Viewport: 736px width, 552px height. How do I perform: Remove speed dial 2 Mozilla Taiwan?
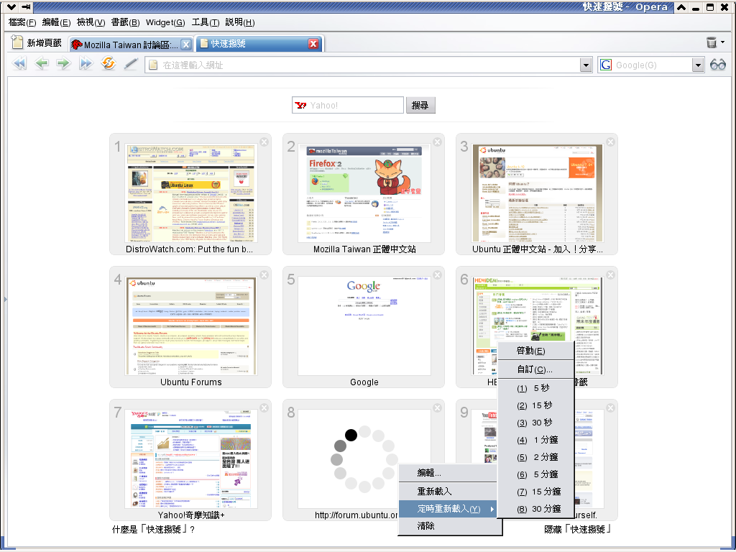point(438,142)
